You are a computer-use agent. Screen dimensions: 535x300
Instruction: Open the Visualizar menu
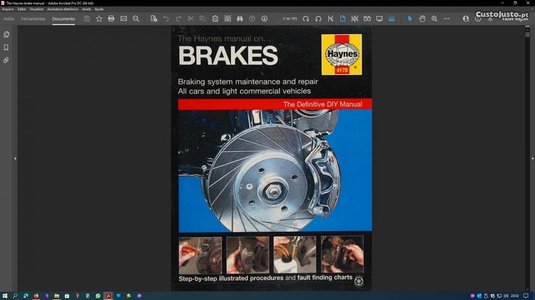[36, 9]
